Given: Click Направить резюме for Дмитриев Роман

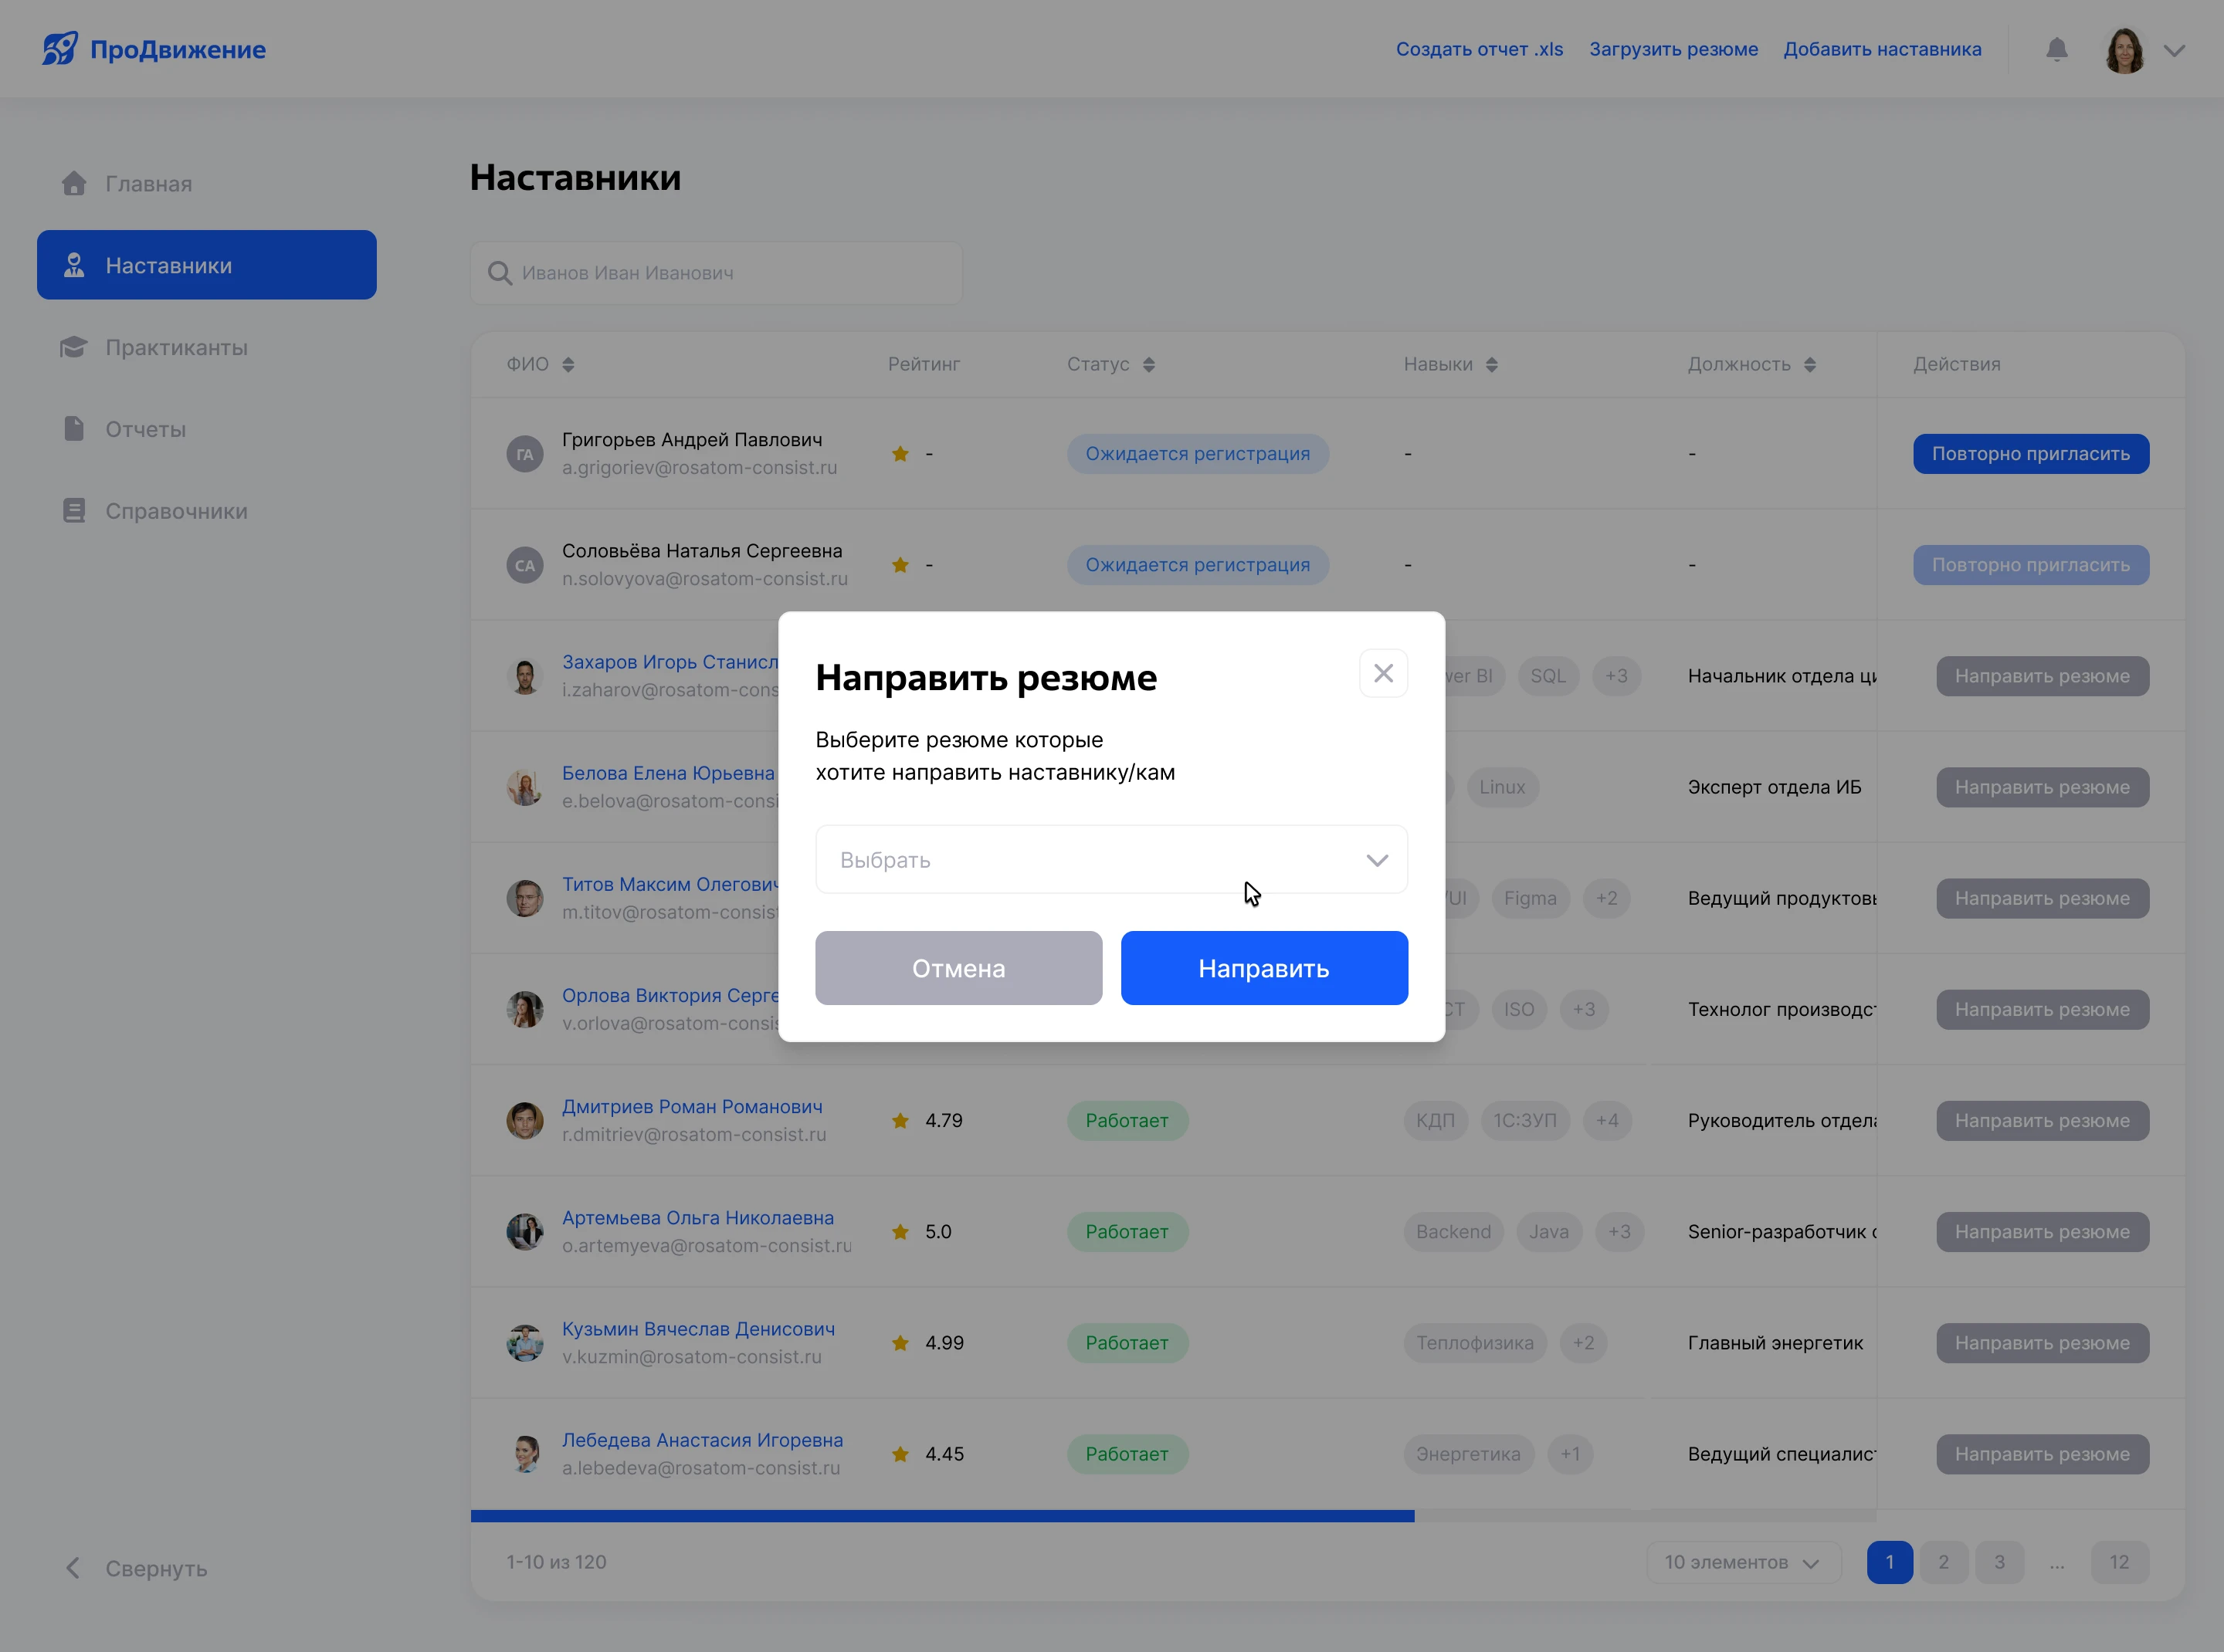Looking at the screenshot, I should coord(2042,1120).
